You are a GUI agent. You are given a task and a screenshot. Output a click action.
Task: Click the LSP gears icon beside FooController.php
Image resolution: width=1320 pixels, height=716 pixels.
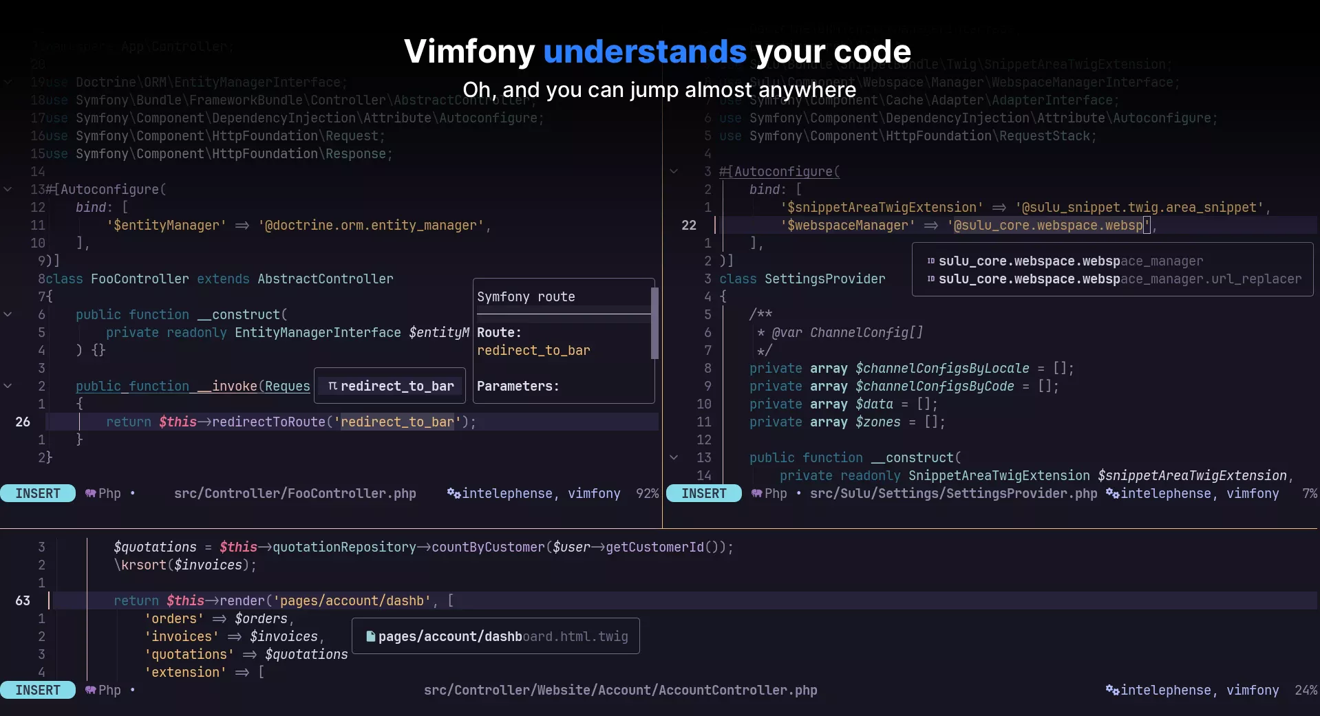[x=454, y=493]
